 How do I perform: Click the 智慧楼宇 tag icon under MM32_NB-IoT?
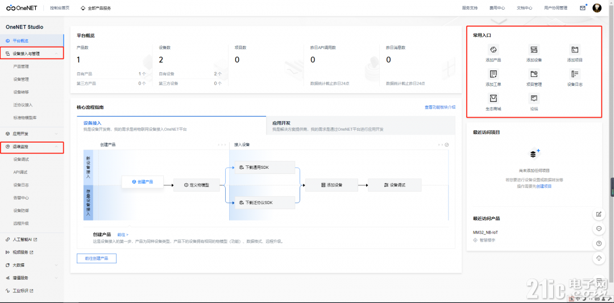[x=475, y=240]
